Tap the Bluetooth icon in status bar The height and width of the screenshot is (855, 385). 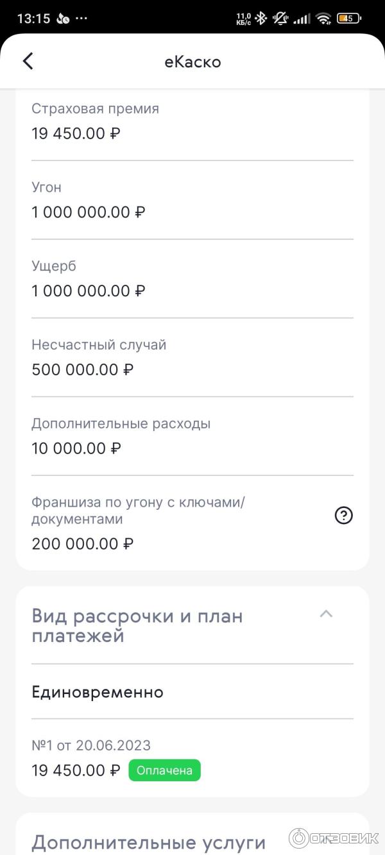[261, 19]
